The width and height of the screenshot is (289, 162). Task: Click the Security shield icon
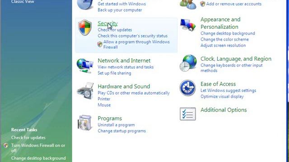click(x=85, y=27)
